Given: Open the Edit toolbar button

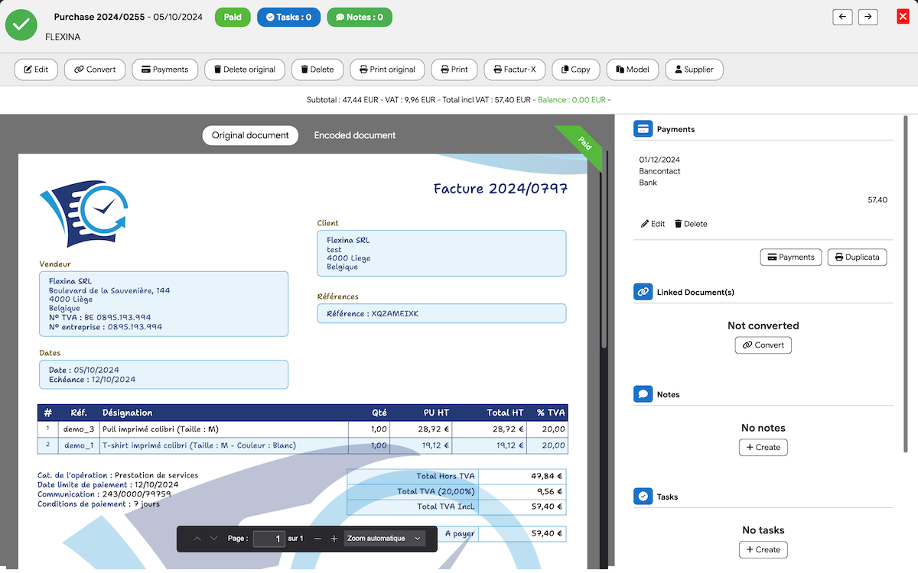Looking at the screenshot, I should coord(36,70).
